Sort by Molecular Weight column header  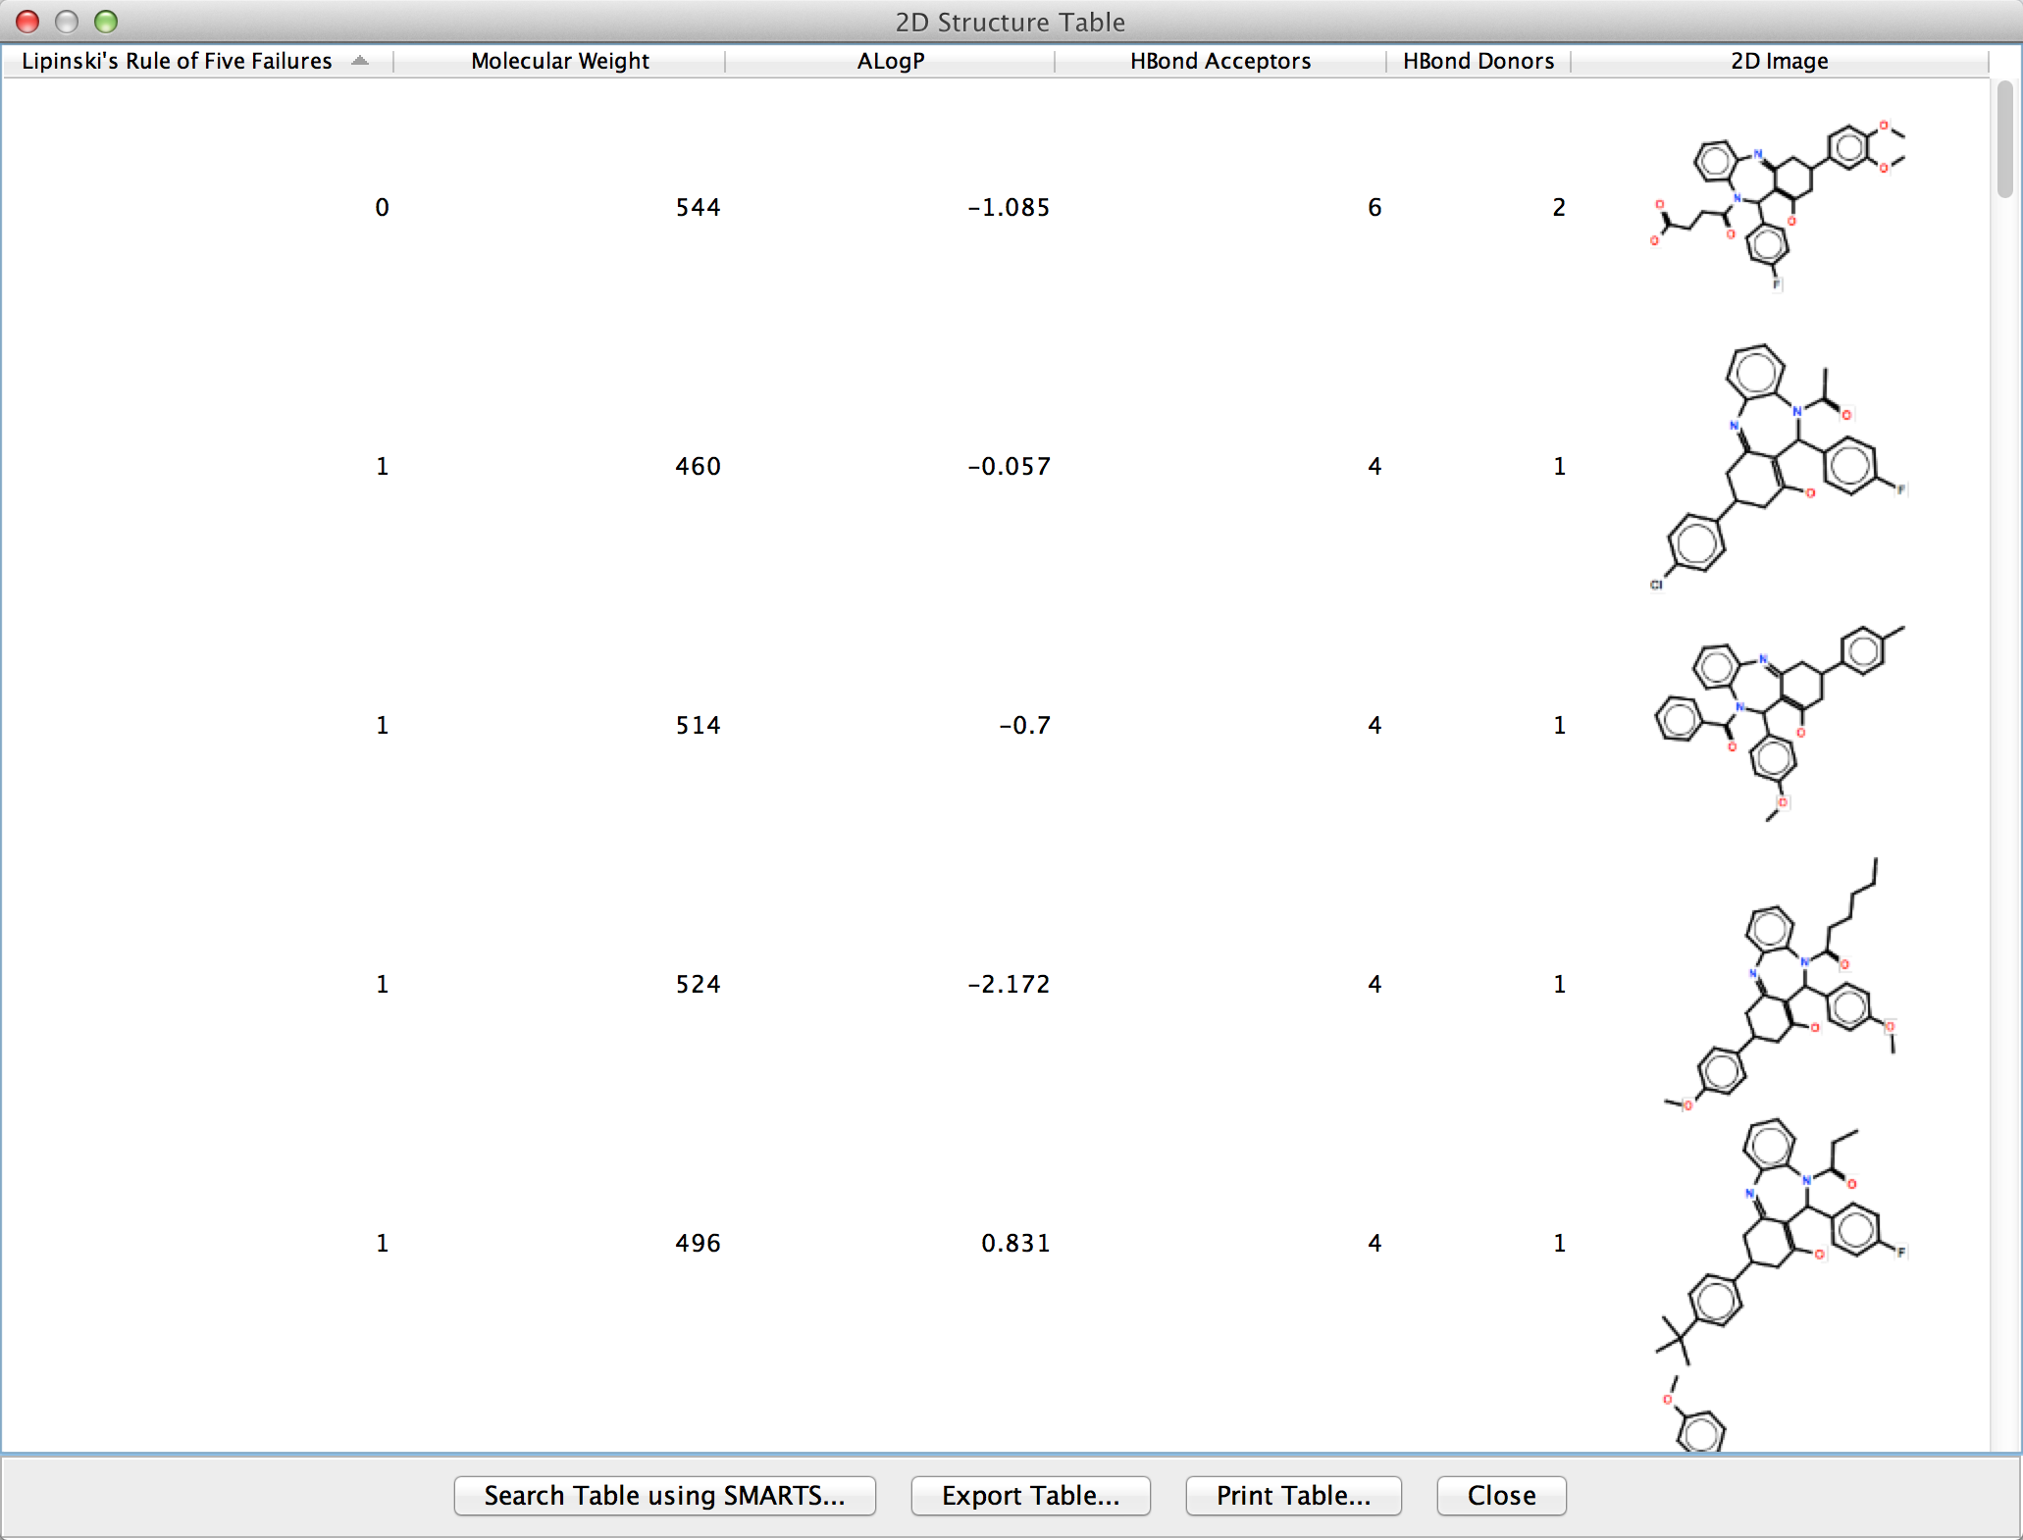click(x=559, y=61)
